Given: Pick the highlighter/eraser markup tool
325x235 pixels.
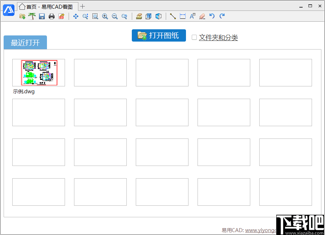Looking at the screenshot, I should tap(202, 16).
